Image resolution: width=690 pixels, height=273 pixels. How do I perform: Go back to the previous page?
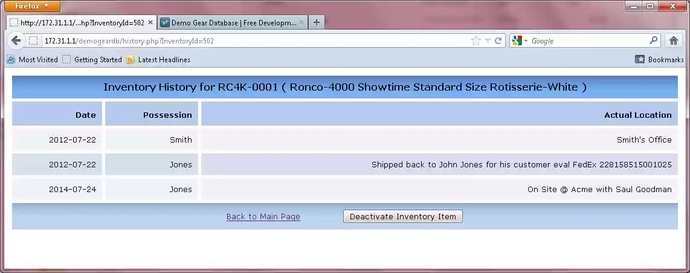click(16, 41)
